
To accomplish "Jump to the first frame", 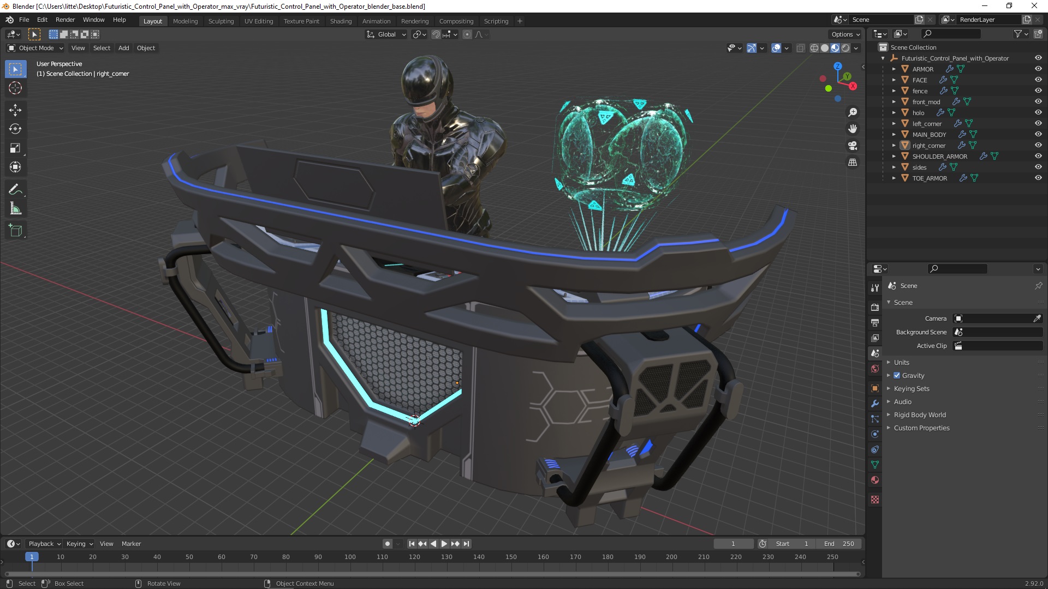I will click(412, 544).
